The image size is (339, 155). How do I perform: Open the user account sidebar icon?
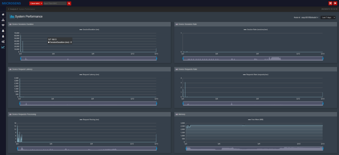[x=3, y=36]
